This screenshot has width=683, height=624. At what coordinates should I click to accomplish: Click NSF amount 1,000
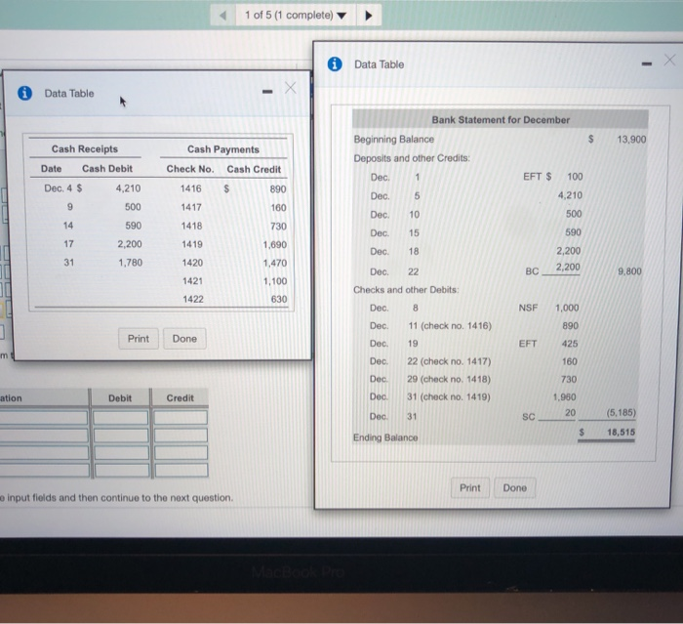[567, 308]
